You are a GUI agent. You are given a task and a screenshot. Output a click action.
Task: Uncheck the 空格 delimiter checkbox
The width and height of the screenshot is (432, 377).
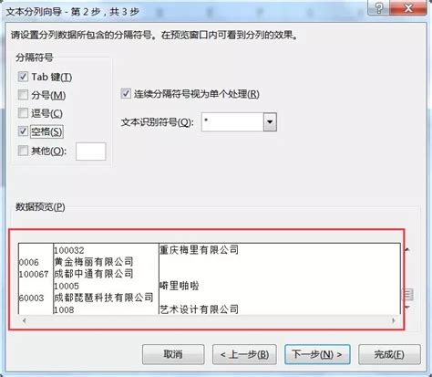23,131
